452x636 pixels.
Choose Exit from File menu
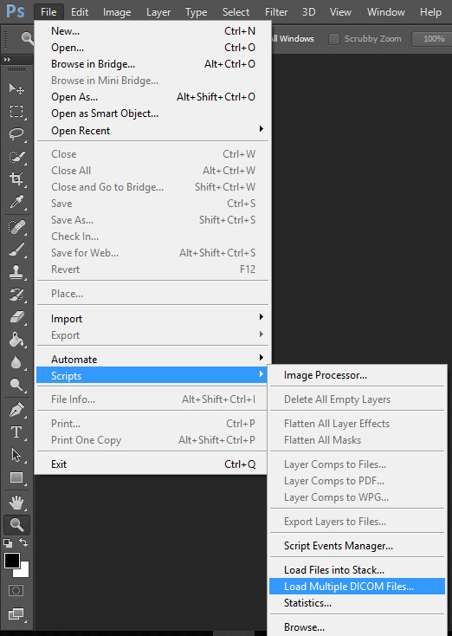pos(152,464)
